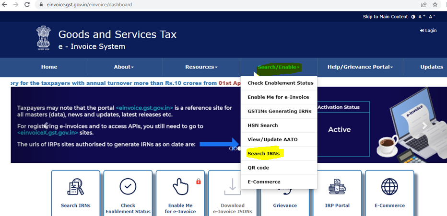This screenshot has width=447, height=216.
Task: Click Skip to Main Content link
Action: point(385,17)
